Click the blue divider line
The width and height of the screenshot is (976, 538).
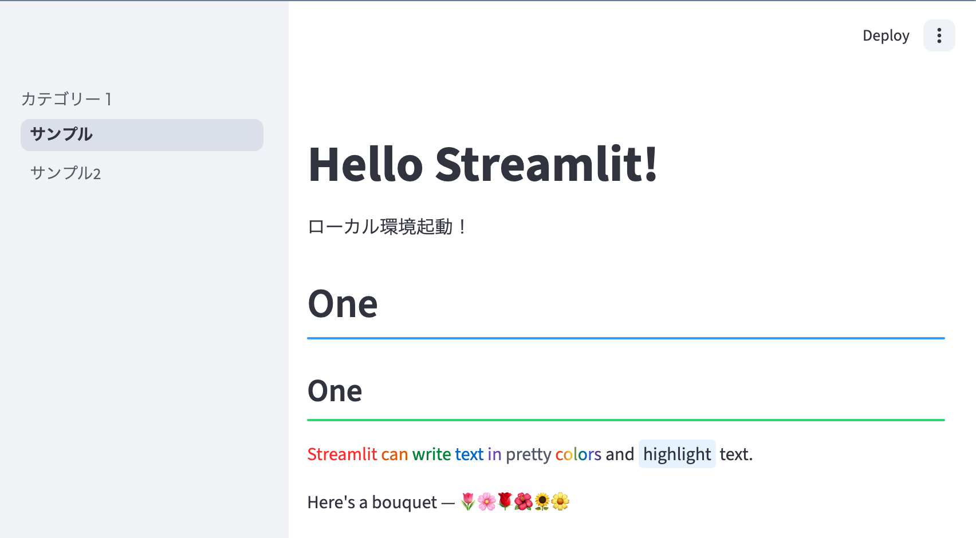625,338
